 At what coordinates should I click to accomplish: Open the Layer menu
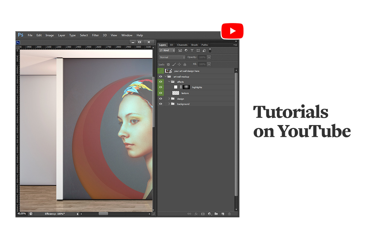tap(62, 35)
